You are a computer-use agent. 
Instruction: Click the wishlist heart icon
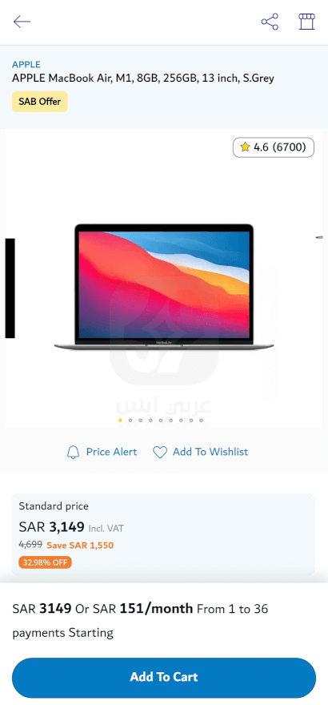pyautogui.click(x=160, y=453)
